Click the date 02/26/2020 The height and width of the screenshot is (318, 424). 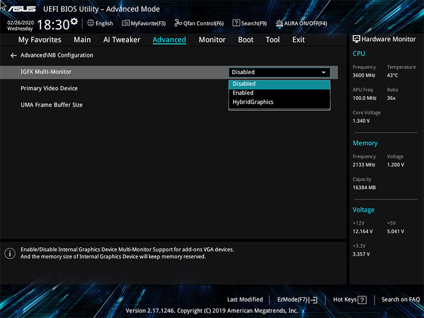point(21,23)
